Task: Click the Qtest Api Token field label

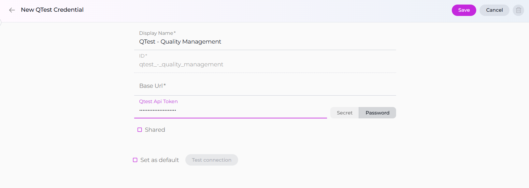Action: 158,101
